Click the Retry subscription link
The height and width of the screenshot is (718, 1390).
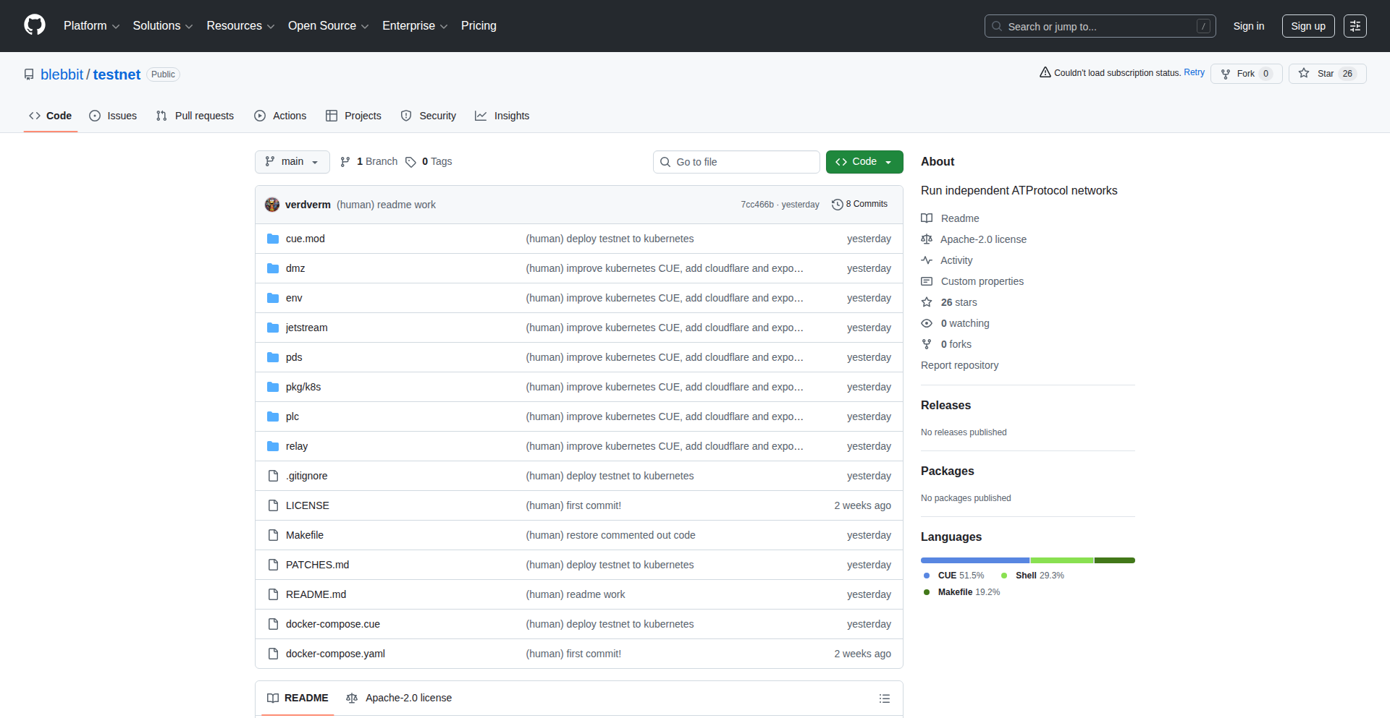tap(1194, 73)
